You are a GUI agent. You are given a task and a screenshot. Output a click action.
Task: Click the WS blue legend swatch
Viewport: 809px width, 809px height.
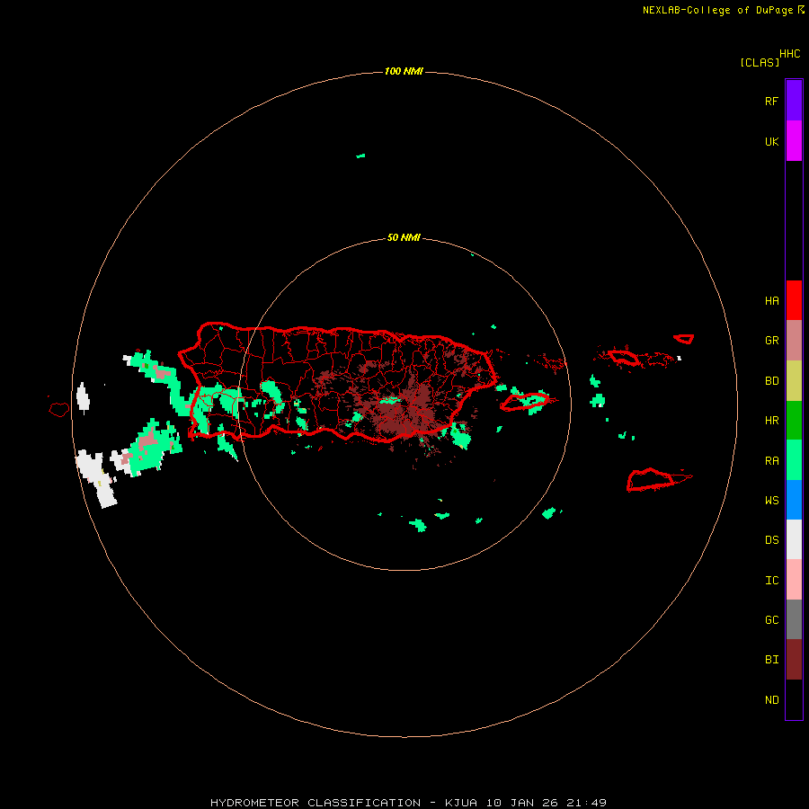[x=794, y=500]
